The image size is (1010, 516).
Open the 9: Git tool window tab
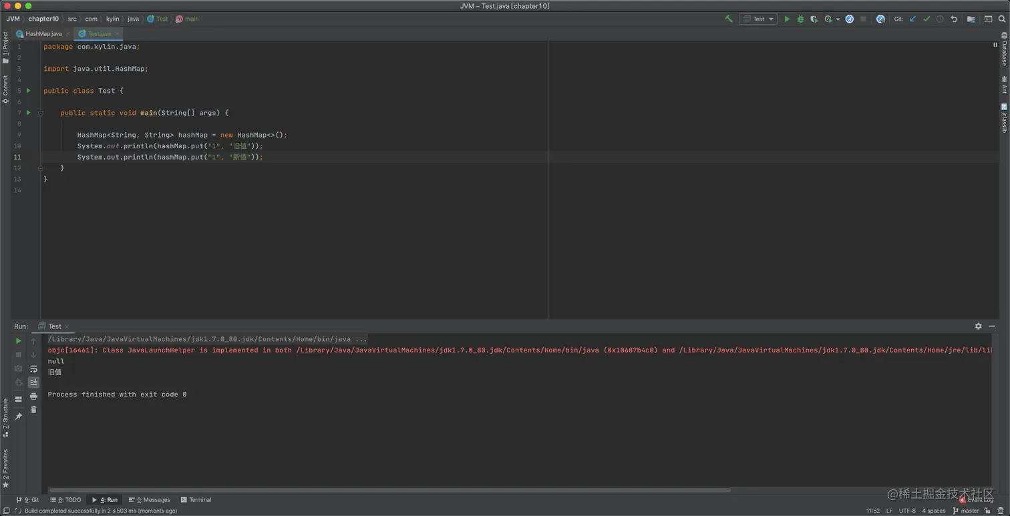point(27,500)
